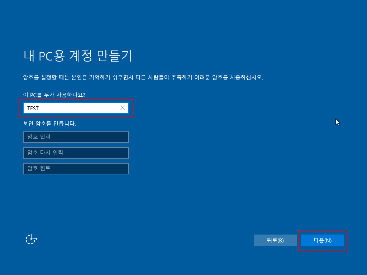Activate the lower-left assistive settings icon
367x275 pixels.
coord(31,239)
